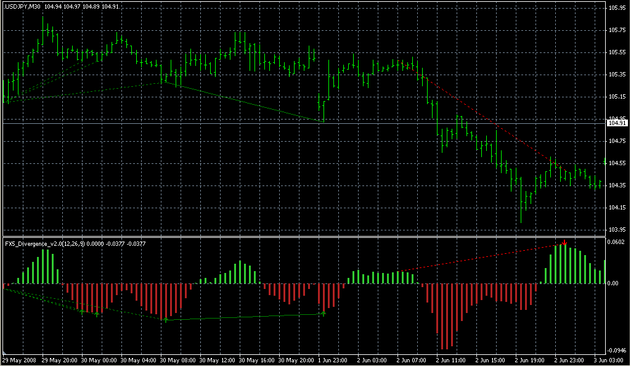Click the second green up arrow from the left
The width and height of the screenshot is (631, 366).
click(97, 314)
